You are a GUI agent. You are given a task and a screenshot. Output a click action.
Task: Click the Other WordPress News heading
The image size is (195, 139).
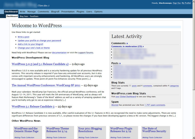(x=26, y=121)
